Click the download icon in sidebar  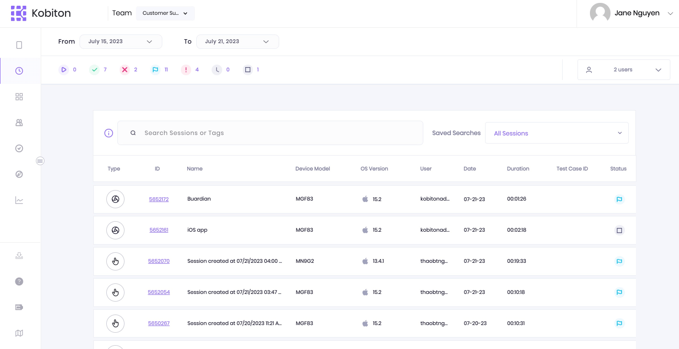(x=19, y=256)
